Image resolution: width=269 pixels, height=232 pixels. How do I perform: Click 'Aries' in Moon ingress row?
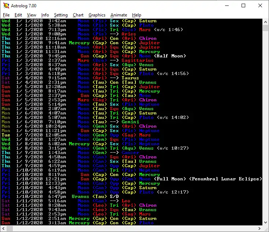click(129, 34)
